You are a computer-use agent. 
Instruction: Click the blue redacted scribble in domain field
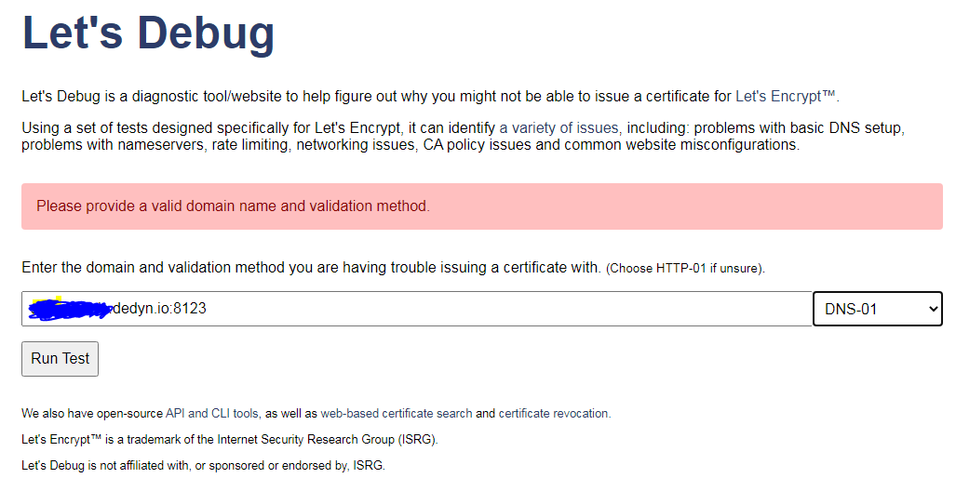pos(70,309)
